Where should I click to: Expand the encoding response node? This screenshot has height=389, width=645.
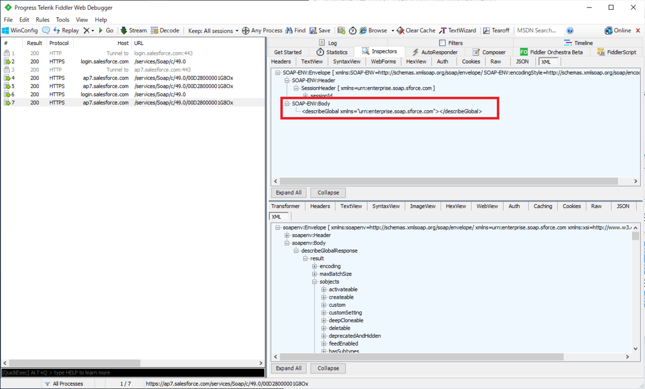pos(314,266)
